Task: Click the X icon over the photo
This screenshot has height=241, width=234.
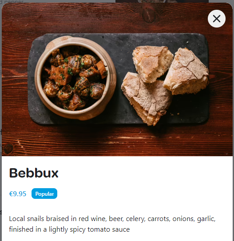Action: [217, 19]
